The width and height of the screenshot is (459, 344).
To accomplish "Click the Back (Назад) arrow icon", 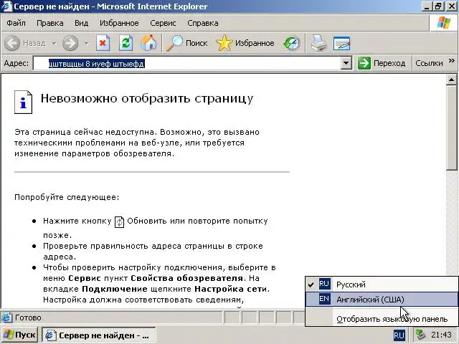I will point(12,43).
